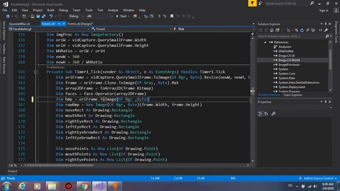The width and height of the screenshot is (340, 191).
Task: Open the Tick member dropdown
Action: 253,29
